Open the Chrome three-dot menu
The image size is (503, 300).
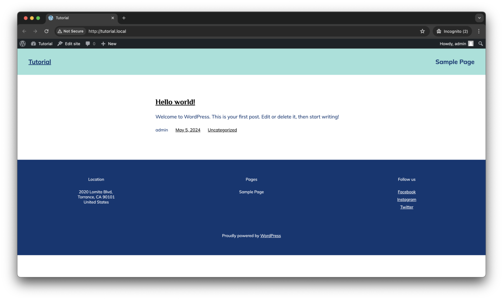479,31
